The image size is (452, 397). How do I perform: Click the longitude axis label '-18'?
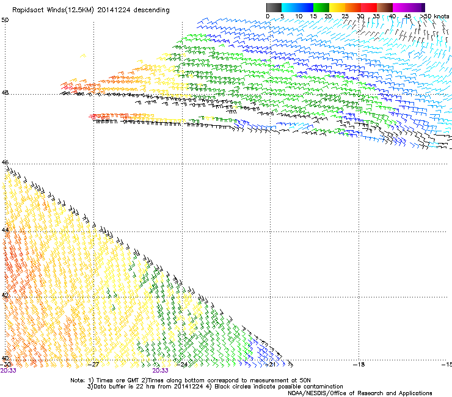(x=359, y=365)
